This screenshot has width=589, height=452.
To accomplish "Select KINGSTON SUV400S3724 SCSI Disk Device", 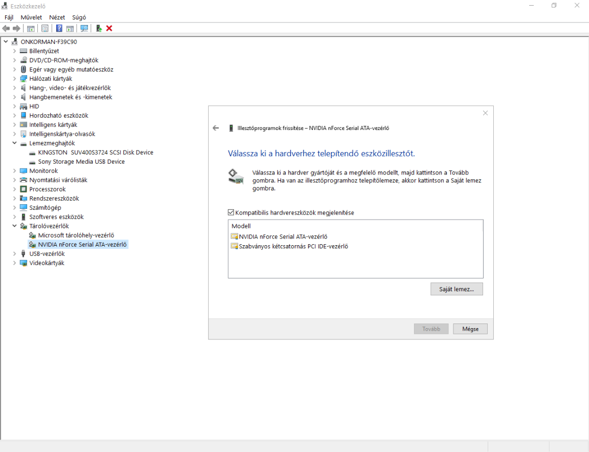I will pyautogui.click(x=95, y=152).
